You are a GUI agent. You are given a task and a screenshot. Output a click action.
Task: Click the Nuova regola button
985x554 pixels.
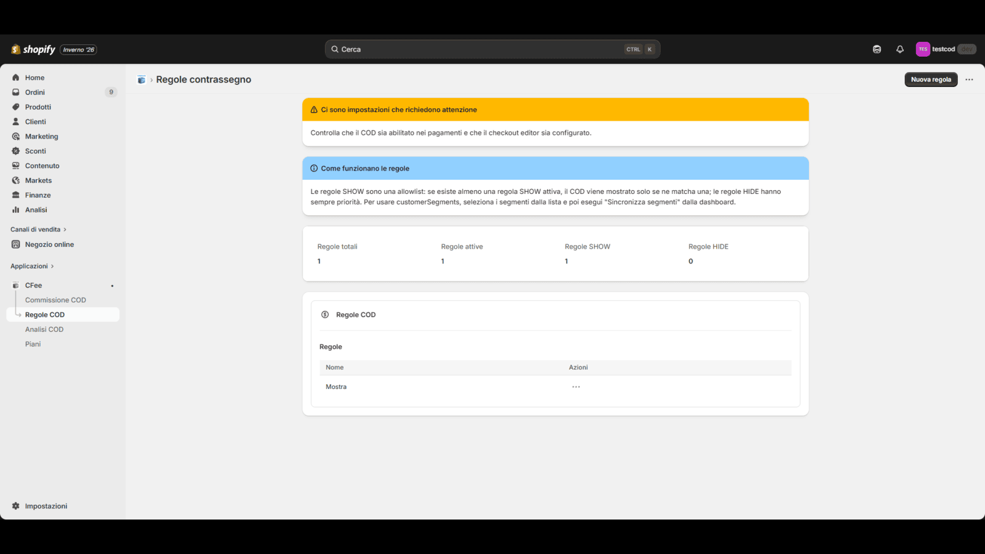[x=930, y=79]
